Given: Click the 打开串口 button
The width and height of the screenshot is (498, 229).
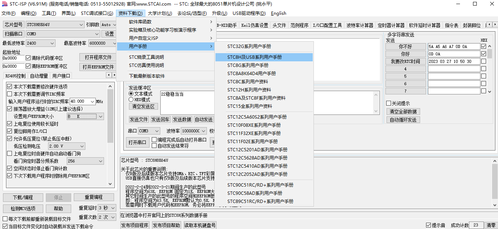Looking at the screenshot, I should point(138,142).
